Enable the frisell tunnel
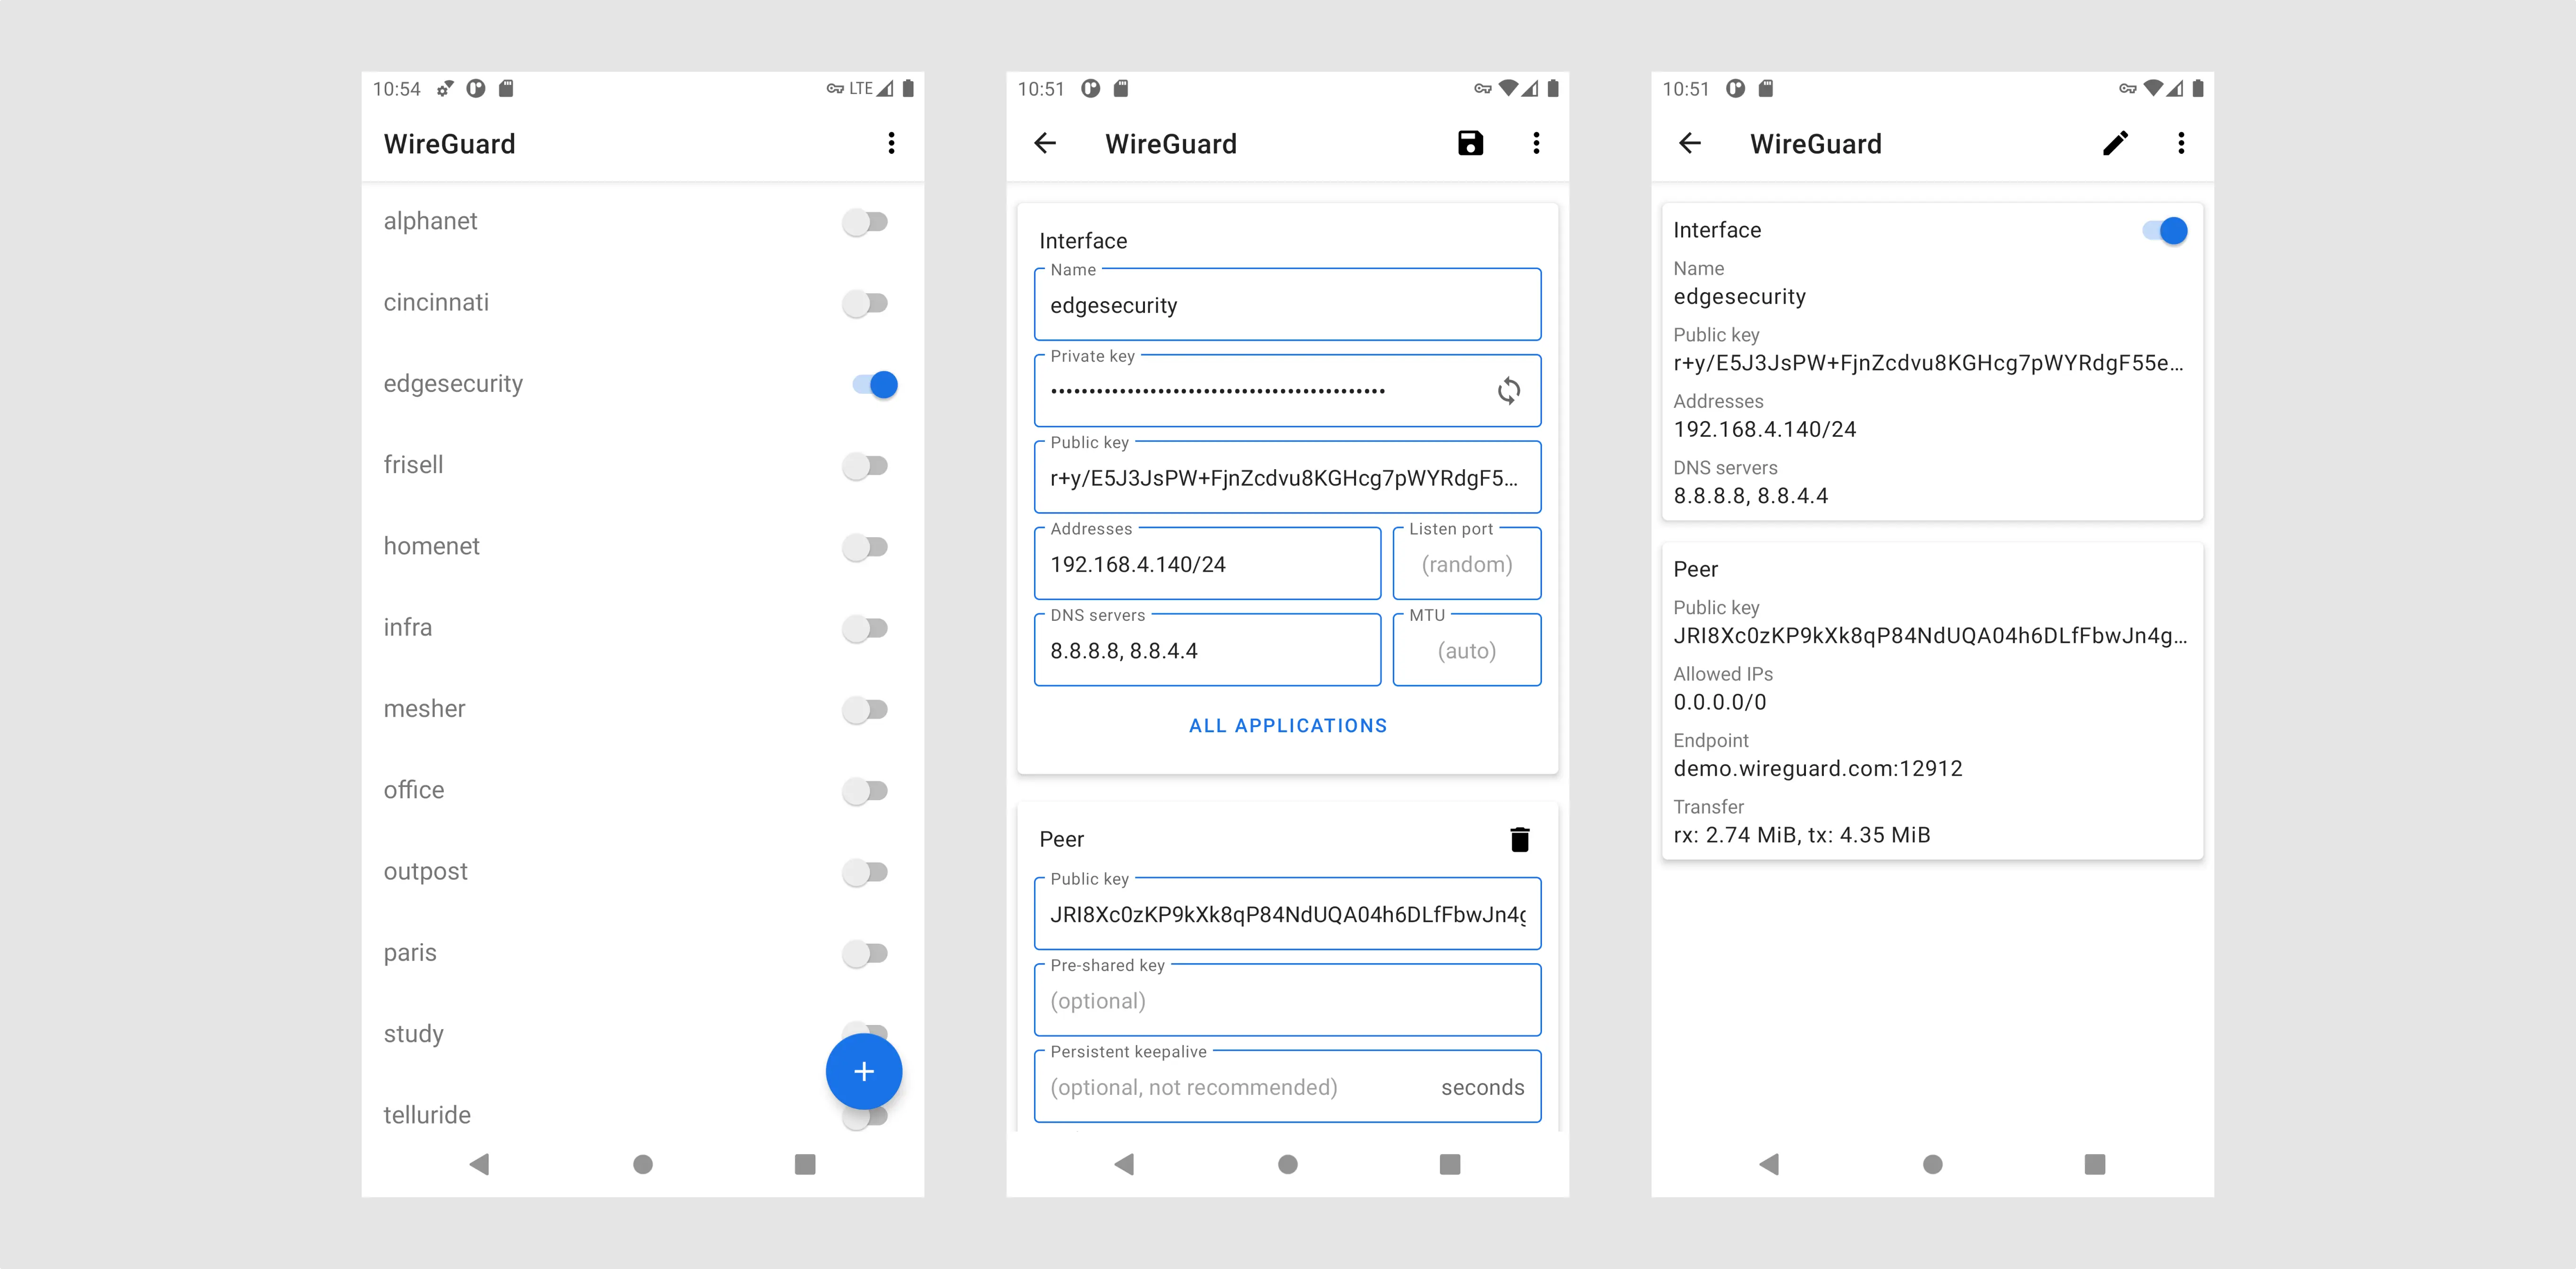Image resolution: width=2576 pixels, height=1269 pixels. coord(865,466)
